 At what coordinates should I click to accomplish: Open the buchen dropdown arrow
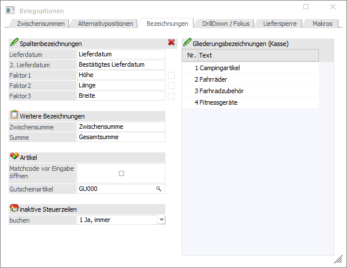(x=162, y=220)
